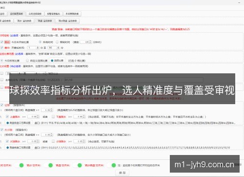
Task: Toggle the '跳盘' 总开关 switch
Action: [x=77, y=165]
